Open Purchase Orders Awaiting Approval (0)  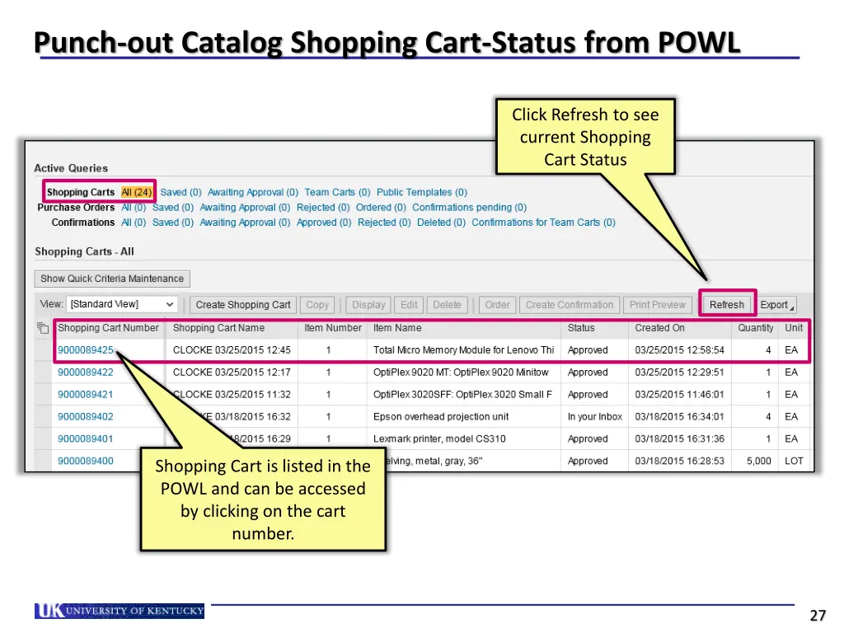point(245,207)
